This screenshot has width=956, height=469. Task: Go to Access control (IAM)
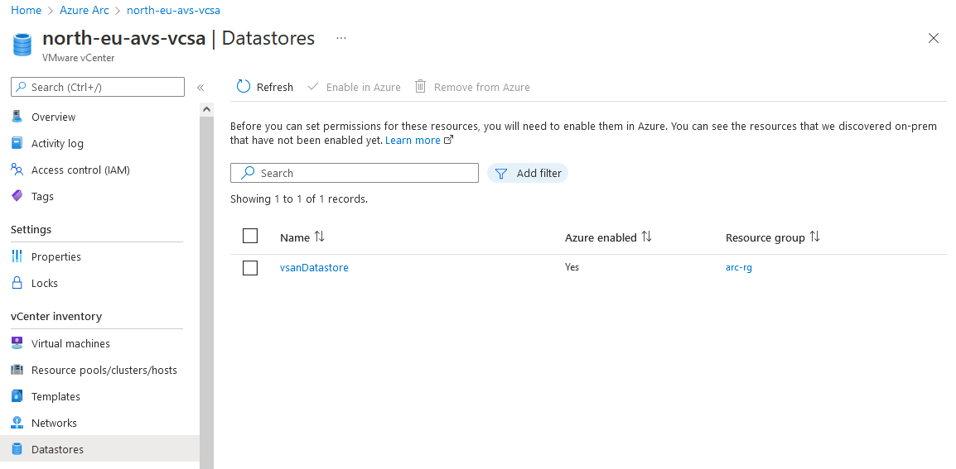(80, 170)
